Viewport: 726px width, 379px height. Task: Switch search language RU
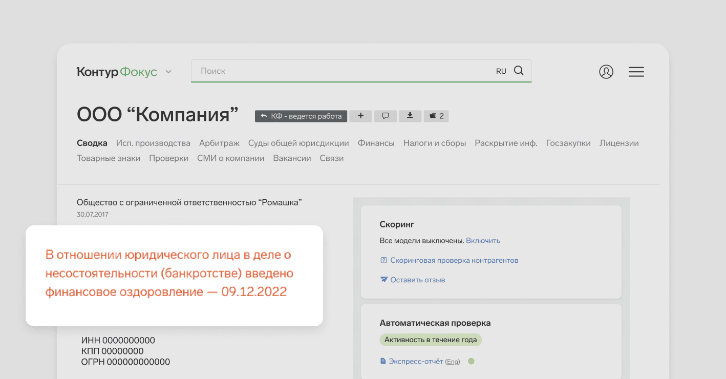(x=501, y=71)
